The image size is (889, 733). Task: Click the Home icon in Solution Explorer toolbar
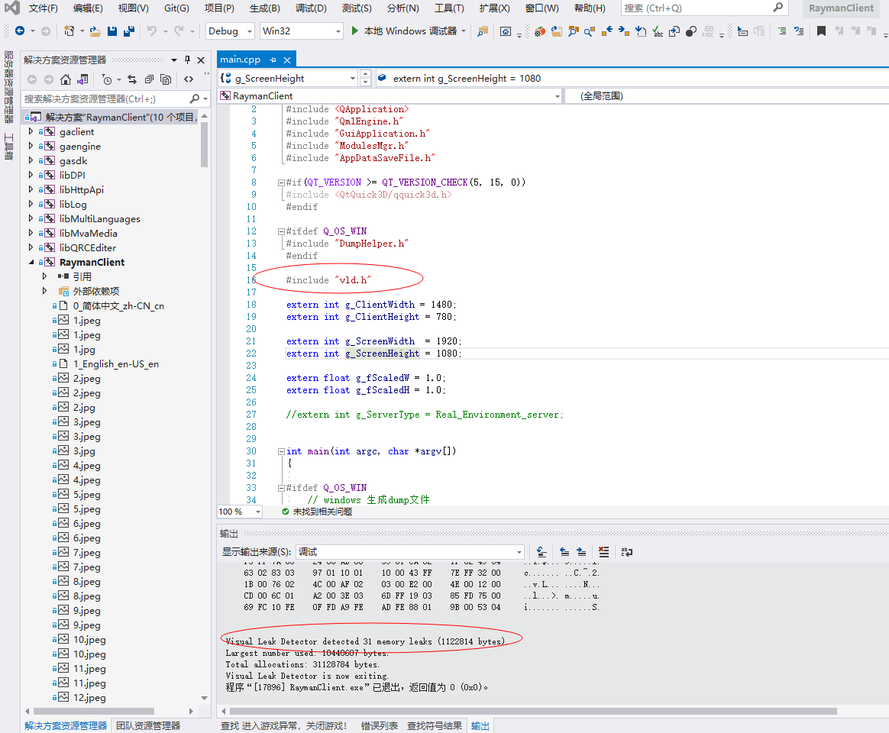[x=66, y=79]
